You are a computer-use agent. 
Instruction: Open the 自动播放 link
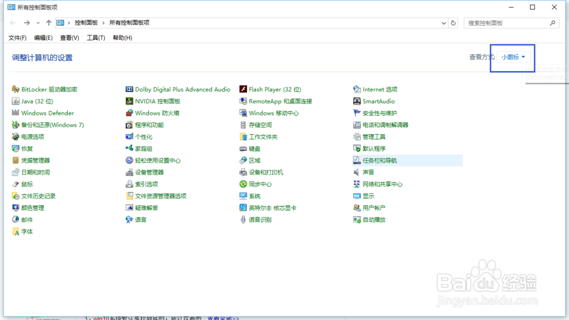[x=374, y=219]
